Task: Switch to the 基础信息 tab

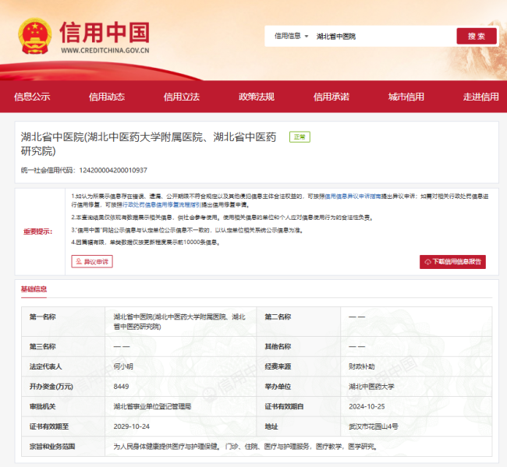Action: coord(34,289)
